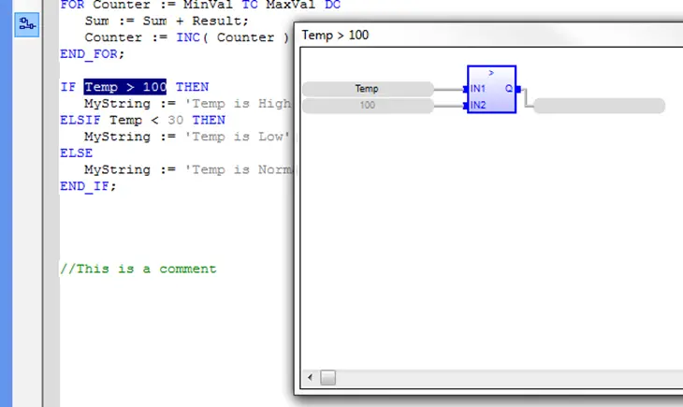Click the empty output variable field

click(599, 106)
